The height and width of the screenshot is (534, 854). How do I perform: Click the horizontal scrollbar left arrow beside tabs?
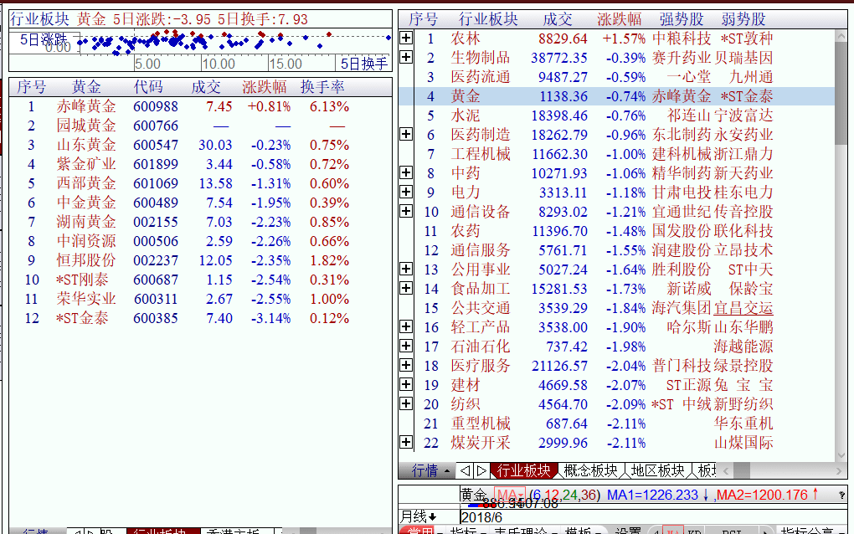726,471
